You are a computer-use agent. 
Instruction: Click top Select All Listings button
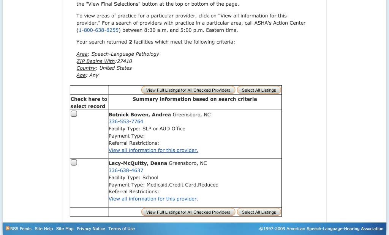click(259, 90)
